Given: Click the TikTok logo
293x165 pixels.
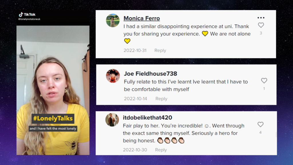Looking at the screenshot, I should point(27,14).
